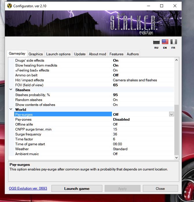The image size is (194, 202).
Task: Open OGS Evolution ver. 0693 link
Action: point(28,188)
